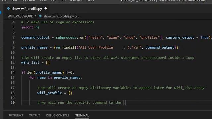Open the Terminal menu in menu bar
Viewport: 212px width, 119px height.
(x=76, y=1)
